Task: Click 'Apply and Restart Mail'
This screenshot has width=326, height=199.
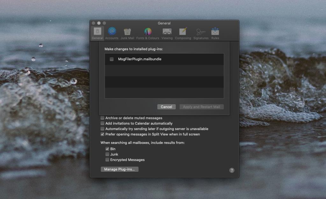Action: coord(202,107)
